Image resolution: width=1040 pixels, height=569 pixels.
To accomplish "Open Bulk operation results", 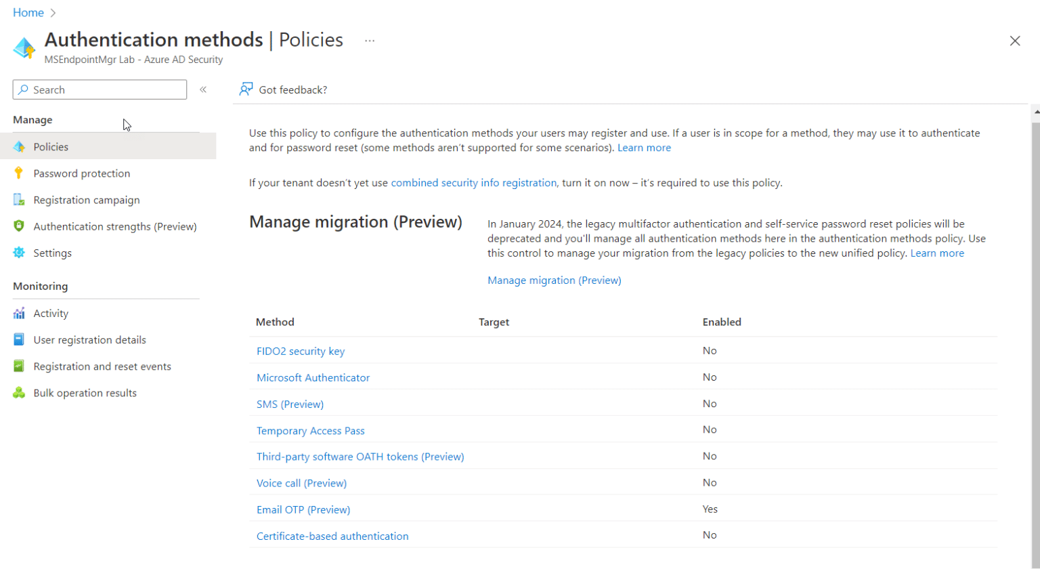I will [x=85, y=392].
